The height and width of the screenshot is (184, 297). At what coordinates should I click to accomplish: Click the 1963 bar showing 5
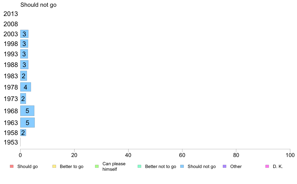[27, 122]
